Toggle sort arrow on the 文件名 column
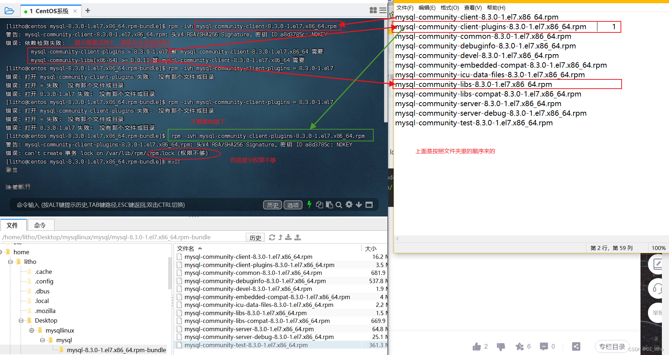This screenshot has width=669, height=355. 200,248
